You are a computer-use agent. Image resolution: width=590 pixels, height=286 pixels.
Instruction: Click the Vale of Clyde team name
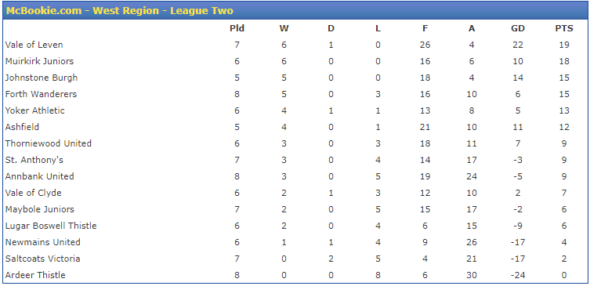(x=34, y=193)
